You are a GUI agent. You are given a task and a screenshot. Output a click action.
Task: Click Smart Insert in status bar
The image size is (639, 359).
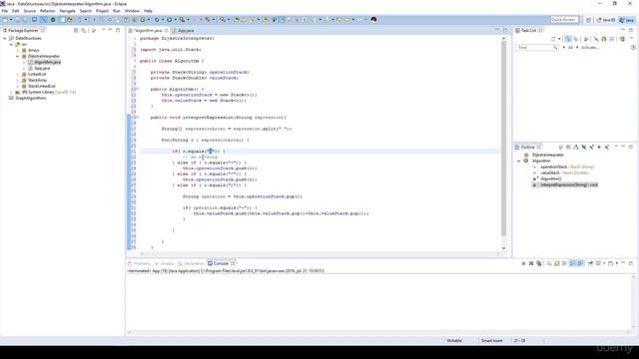pos(492,341)
